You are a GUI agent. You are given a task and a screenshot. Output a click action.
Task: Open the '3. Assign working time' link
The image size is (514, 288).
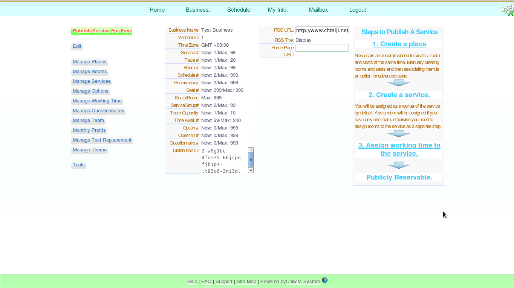point(399,149)
